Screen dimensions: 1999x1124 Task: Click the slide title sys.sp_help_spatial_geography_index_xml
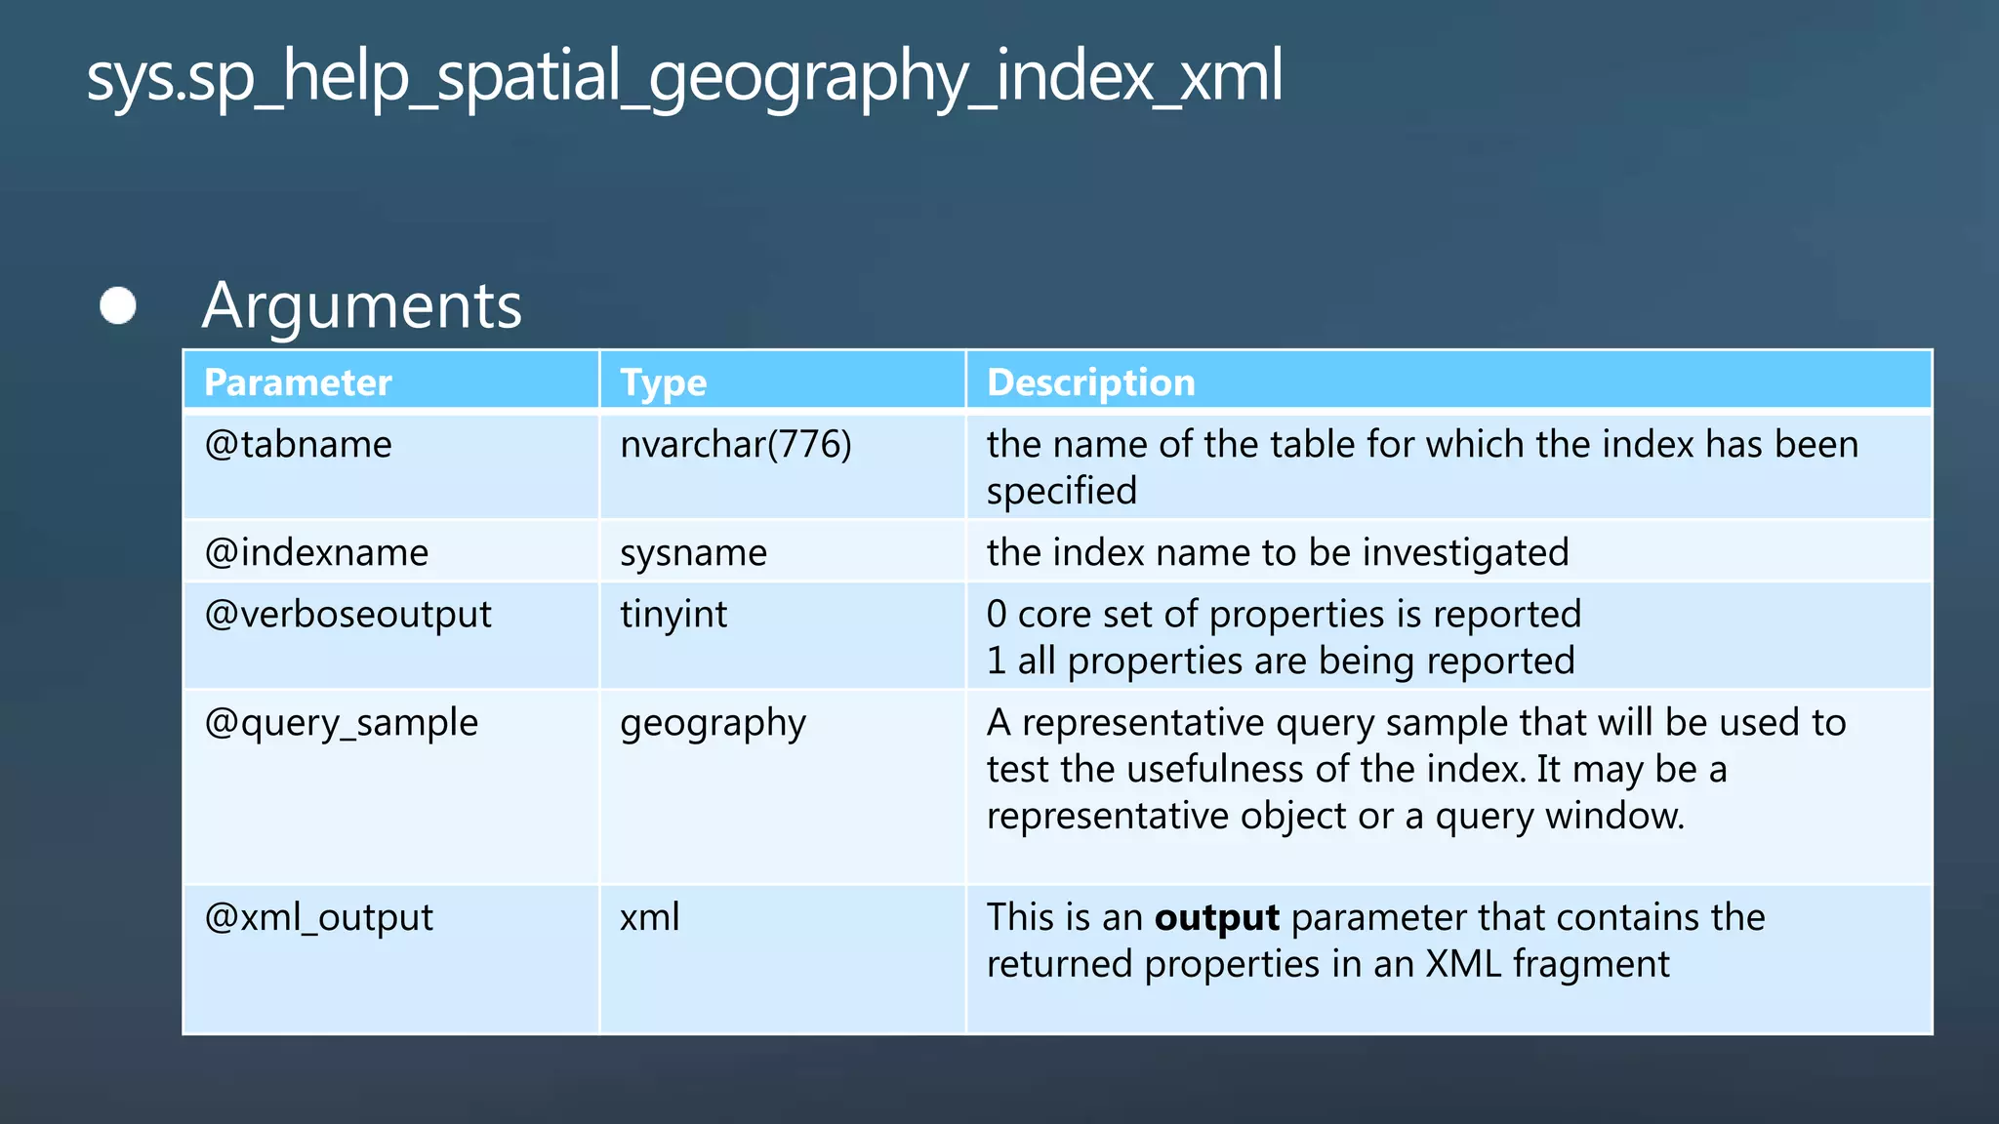pos(683,76)
